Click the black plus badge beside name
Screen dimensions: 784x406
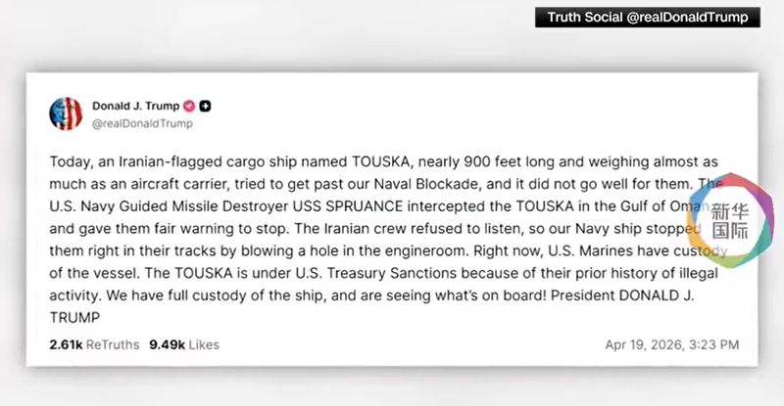coord(206,105)
